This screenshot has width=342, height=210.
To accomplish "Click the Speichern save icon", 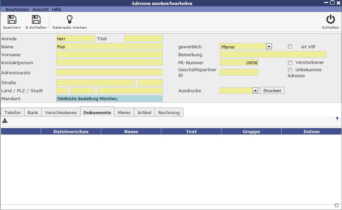I will (x=12, y=20).
